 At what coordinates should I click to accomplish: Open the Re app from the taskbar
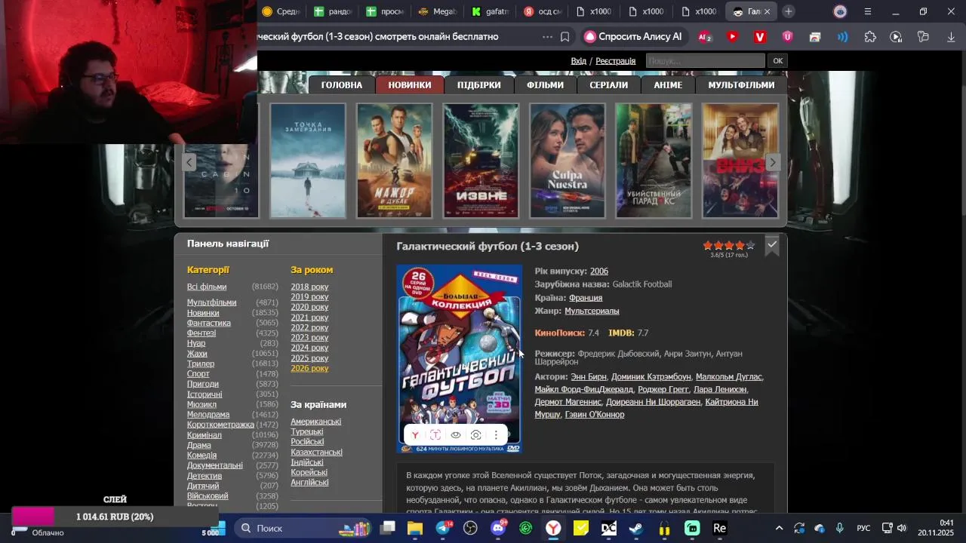click(x=720, y=528)
